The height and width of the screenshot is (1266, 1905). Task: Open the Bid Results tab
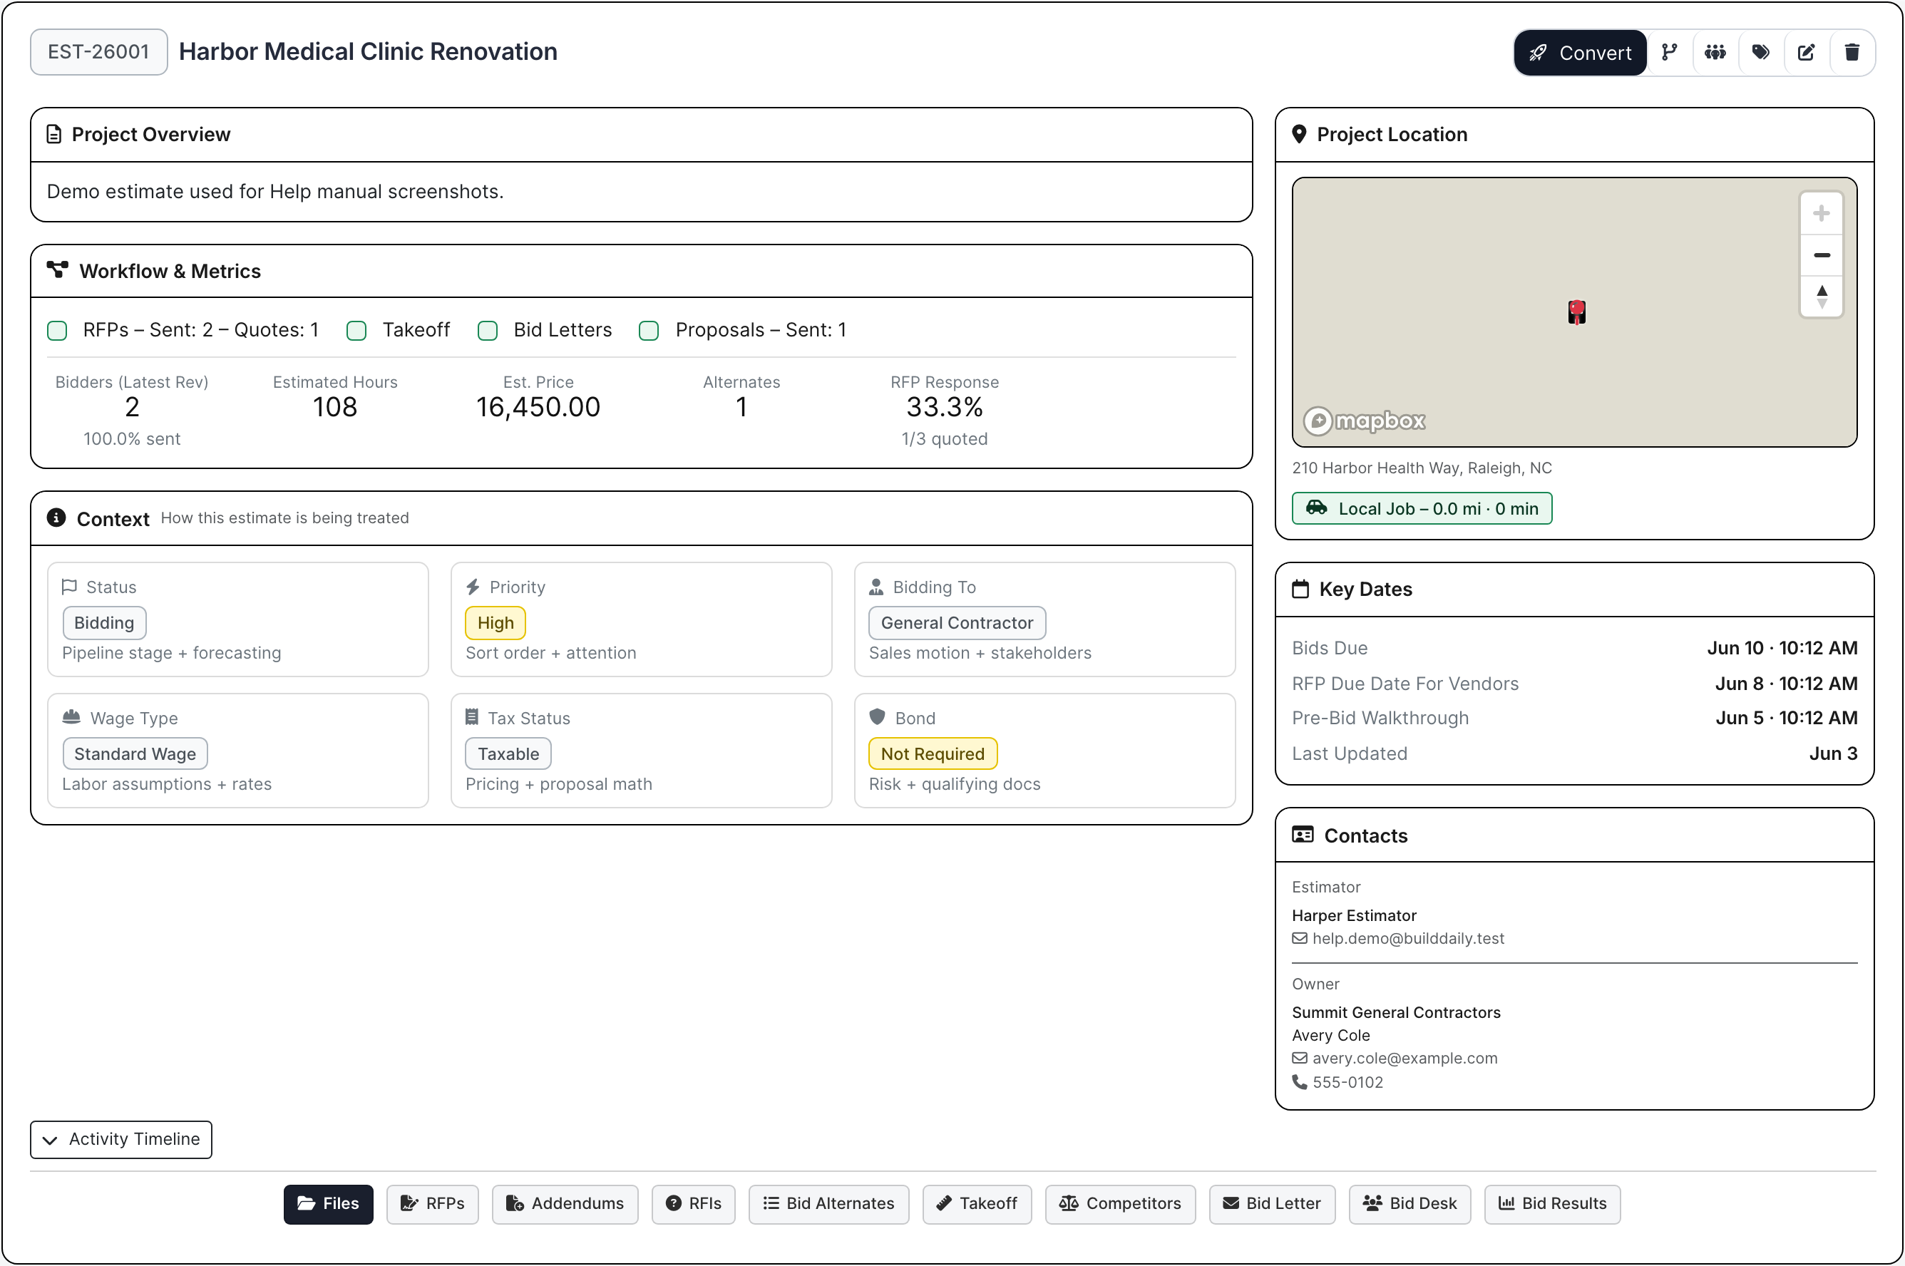click(1551, 1204)
